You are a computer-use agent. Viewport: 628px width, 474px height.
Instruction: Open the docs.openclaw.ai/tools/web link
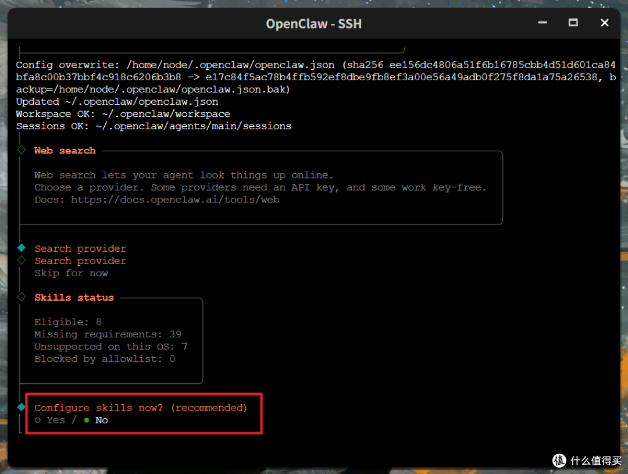(175, 199)
